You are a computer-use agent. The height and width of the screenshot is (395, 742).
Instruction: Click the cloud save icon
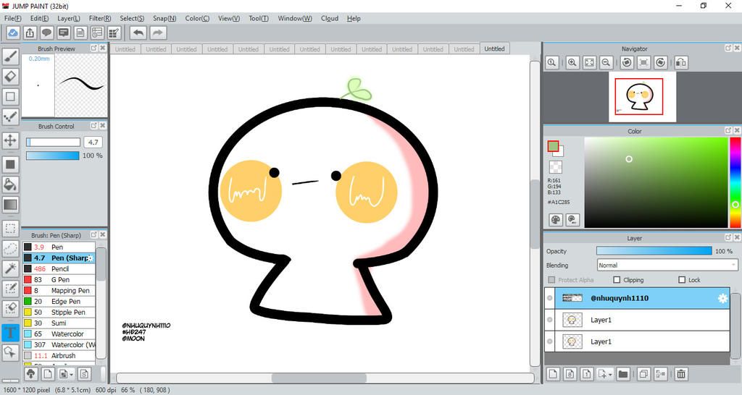13,33
